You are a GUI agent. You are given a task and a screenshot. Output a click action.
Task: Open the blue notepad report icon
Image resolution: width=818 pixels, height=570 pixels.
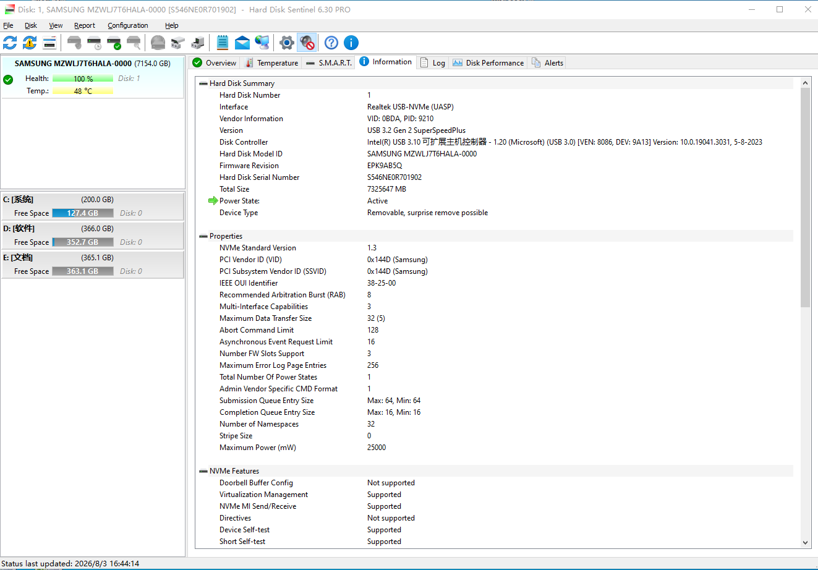223,43
